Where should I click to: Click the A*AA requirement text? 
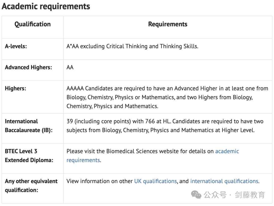point(132,46)
